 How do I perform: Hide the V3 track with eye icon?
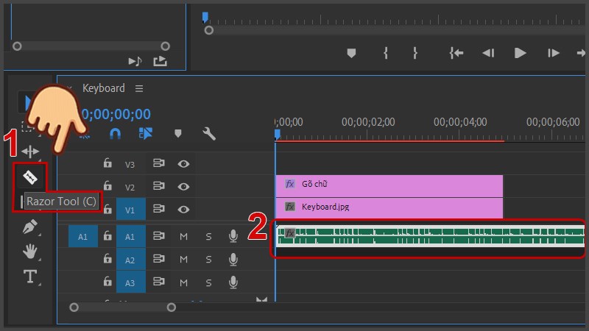[x=183, y=164]
